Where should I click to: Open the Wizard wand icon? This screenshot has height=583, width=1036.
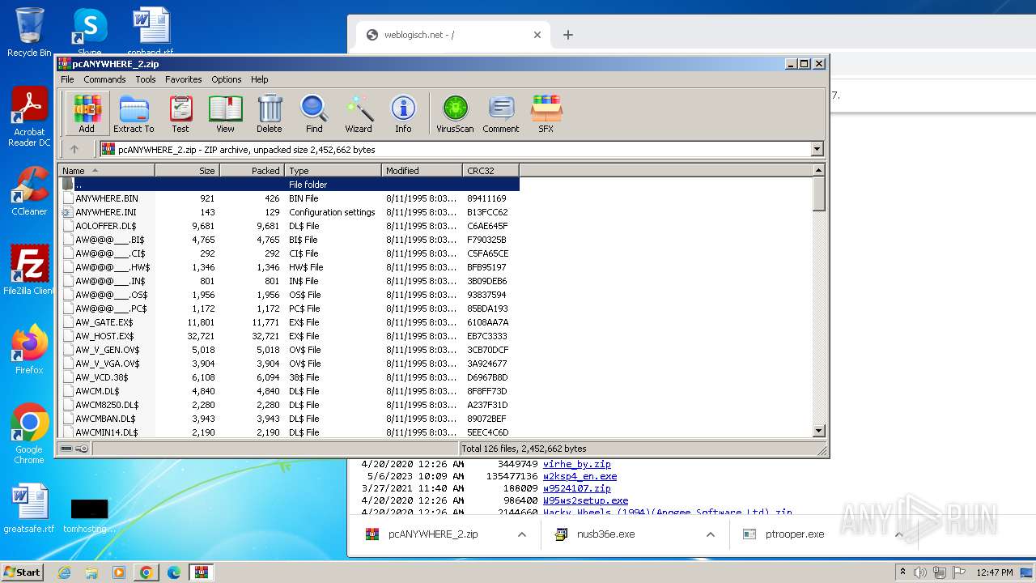tap(359, 113)
